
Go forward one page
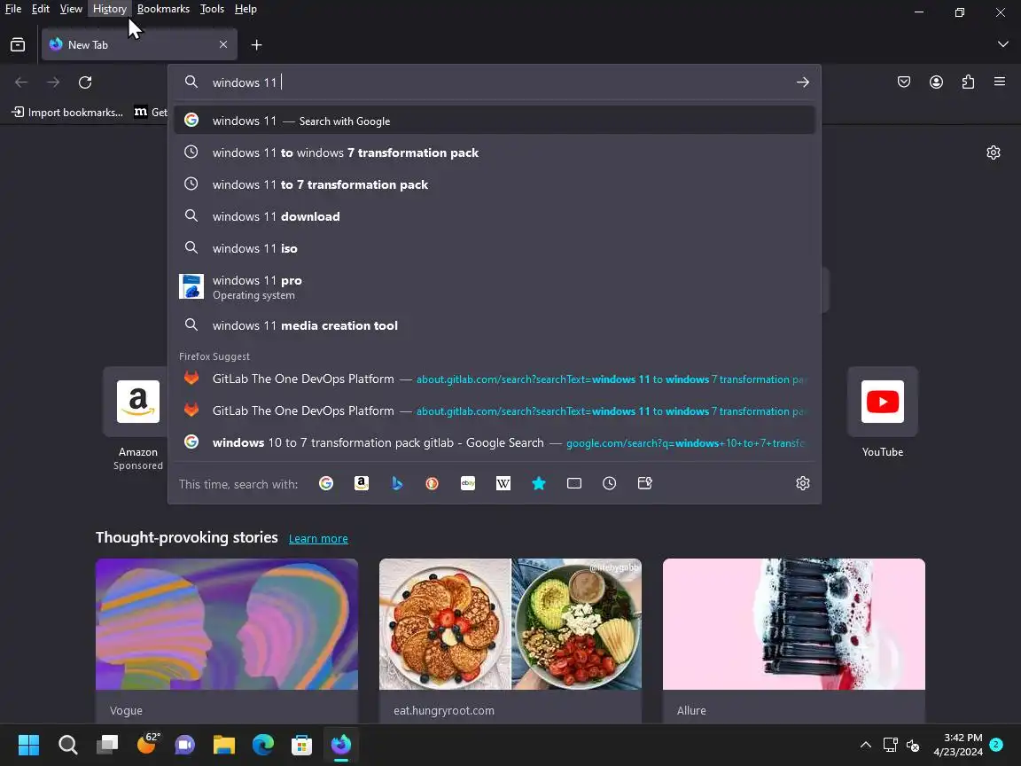tap(53, 82)
